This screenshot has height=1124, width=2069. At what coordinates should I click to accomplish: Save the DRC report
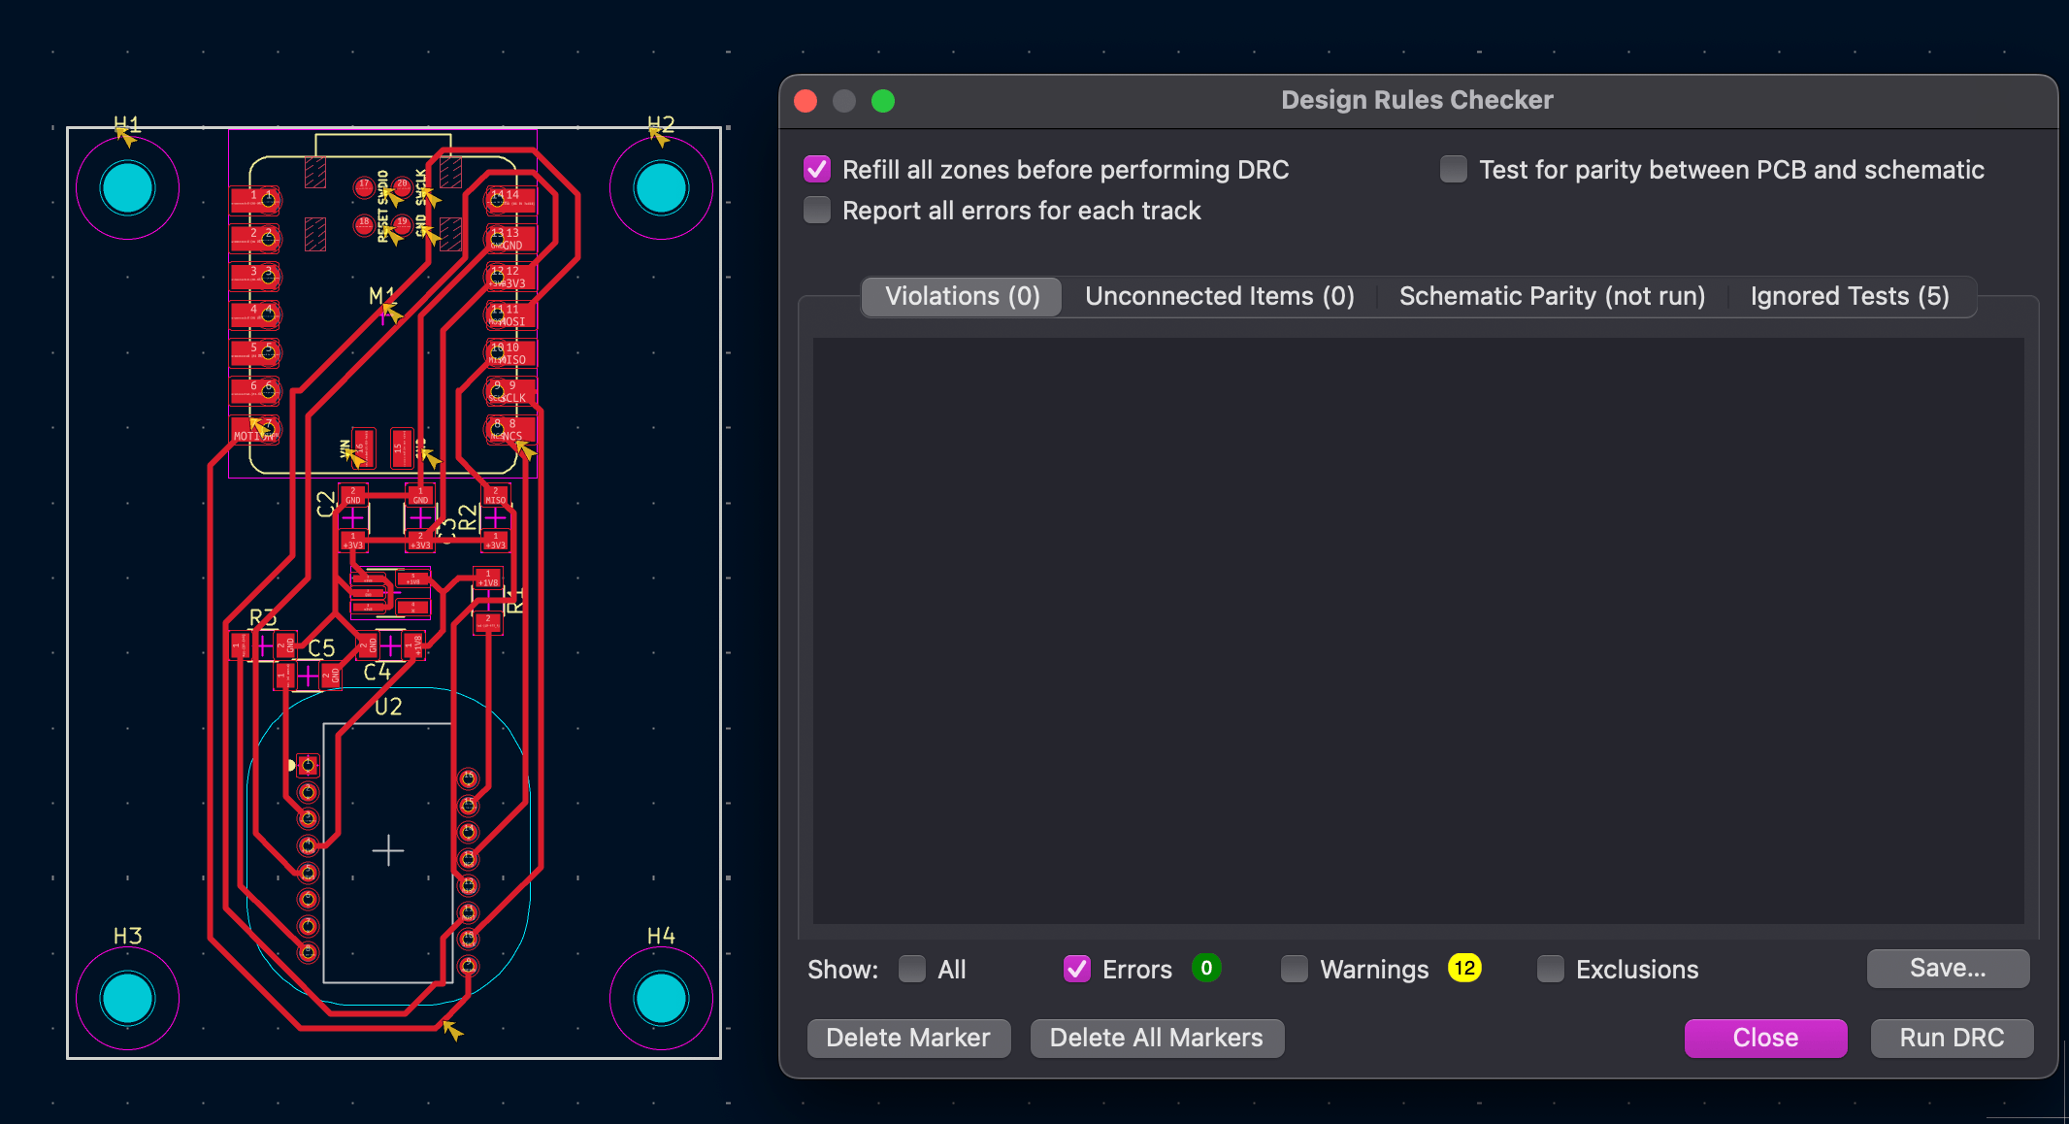1948,968
